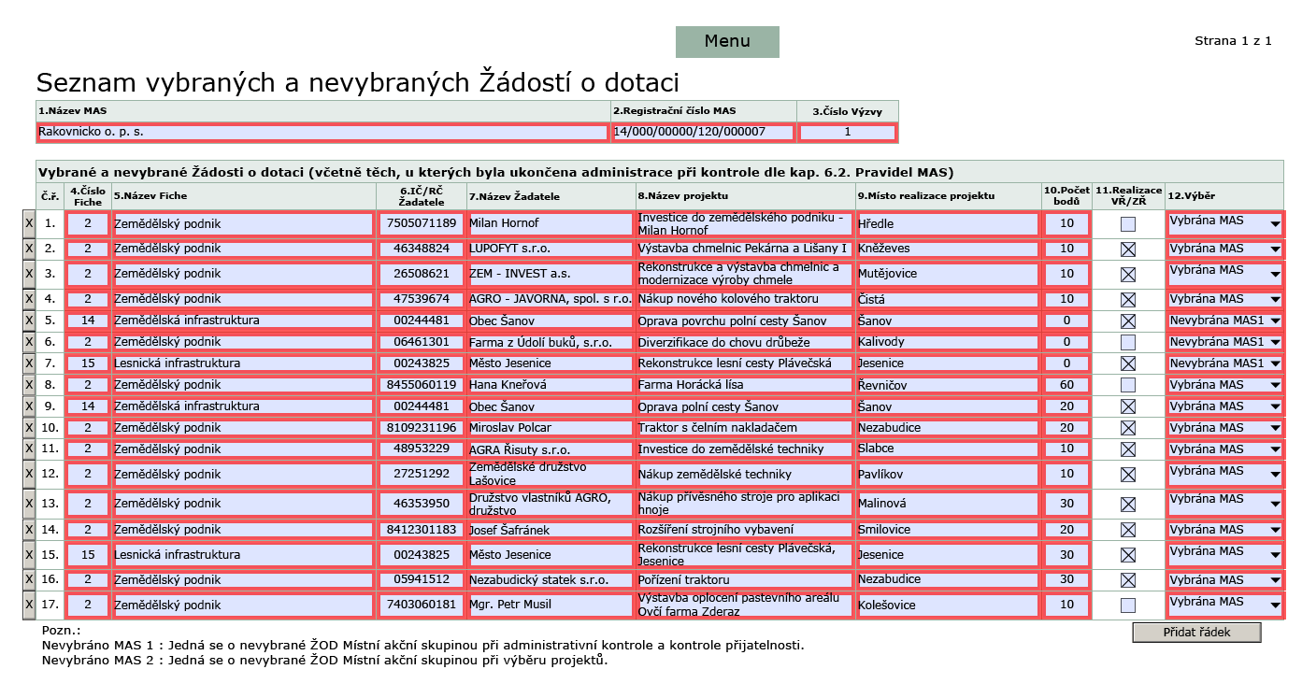Click the Přidat řádek button
This screenshot has width=1302, height=698.
point(1196,633)
